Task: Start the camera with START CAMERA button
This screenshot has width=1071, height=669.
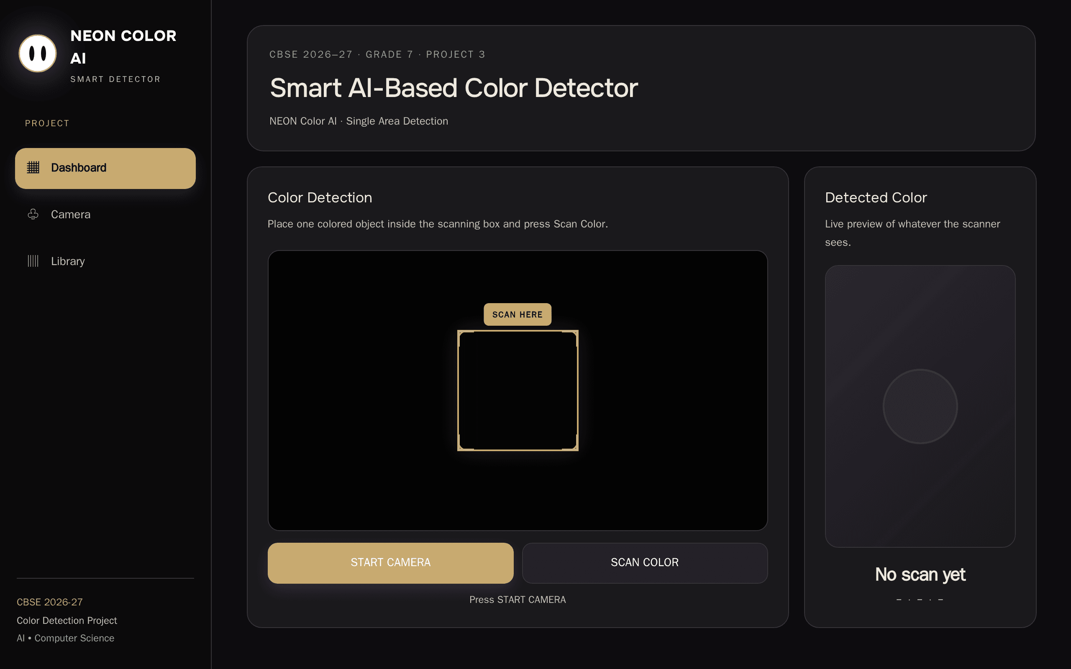Action: pyautogui.click(x=390, y=563)
